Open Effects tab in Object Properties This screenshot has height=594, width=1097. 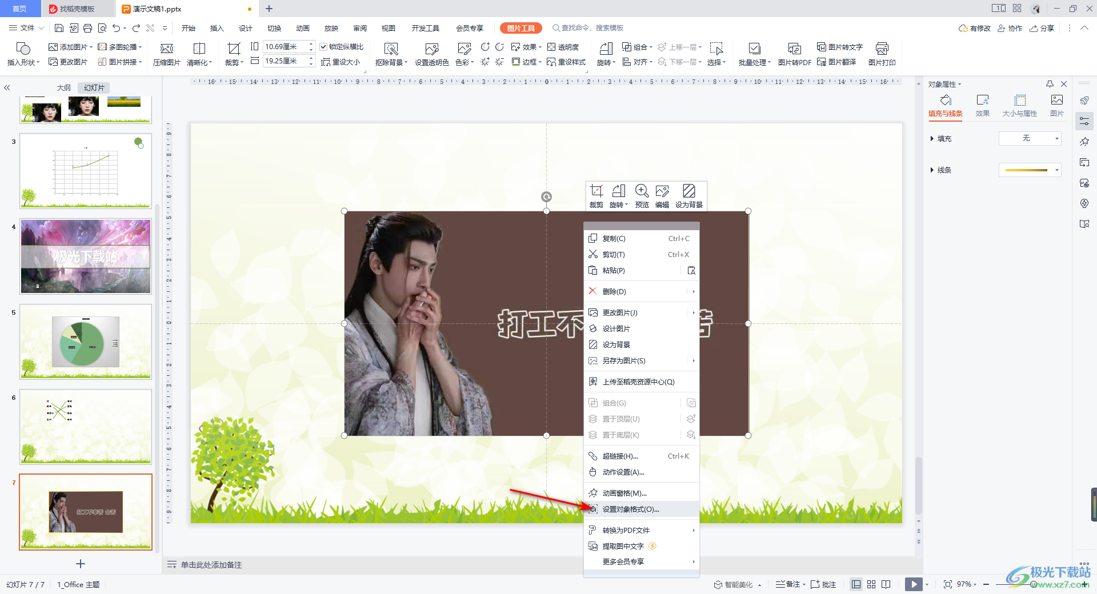pos(982,106)
